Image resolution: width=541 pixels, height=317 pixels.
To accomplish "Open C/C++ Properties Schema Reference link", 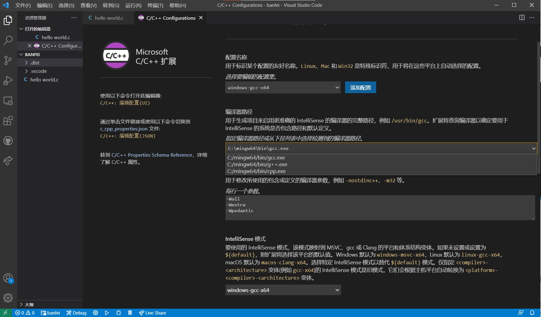I will (x=152, y=155).
